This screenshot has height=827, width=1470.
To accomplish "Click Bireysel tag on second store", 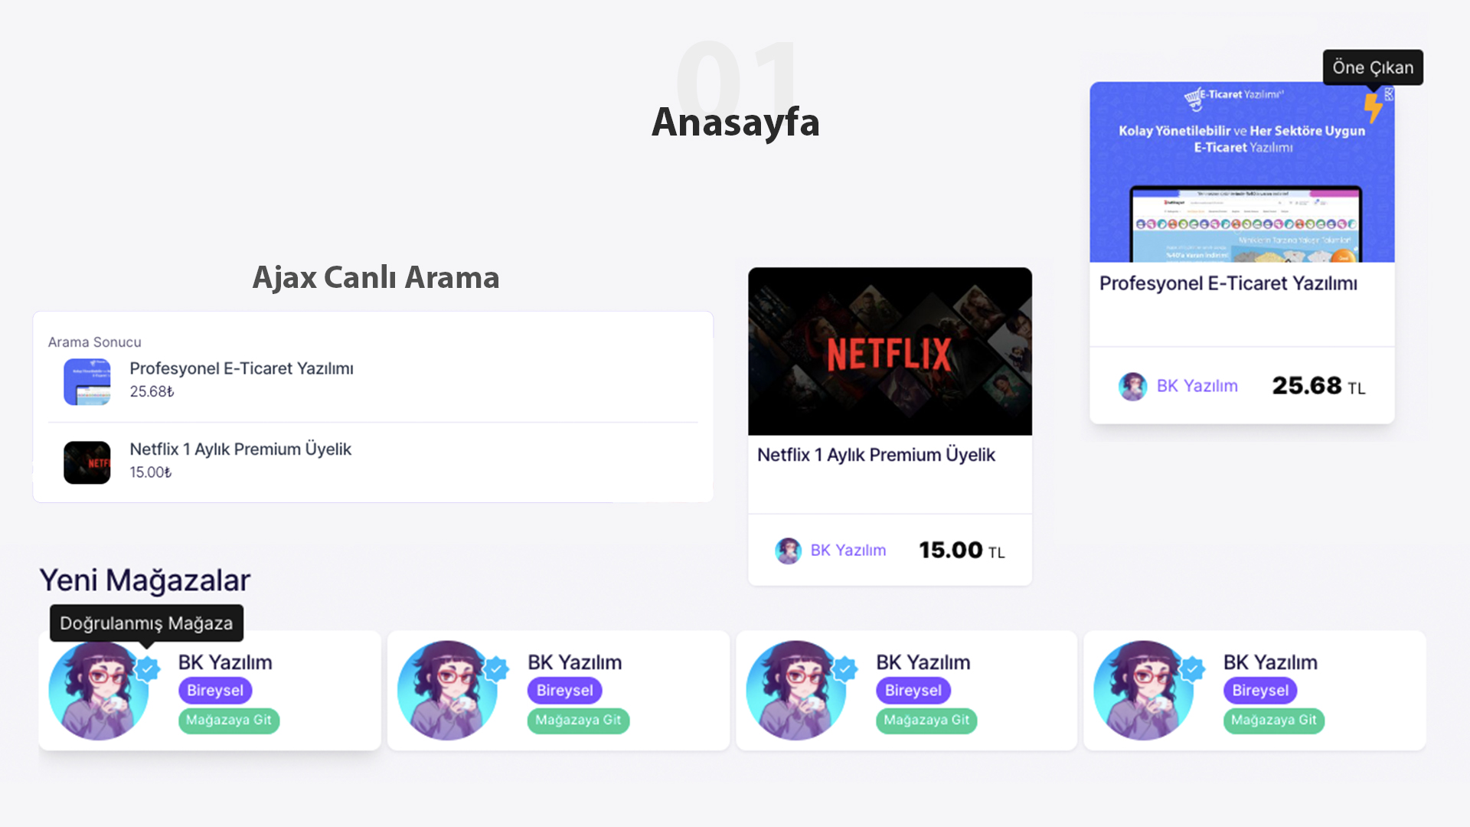I will [x=564, y=691].
